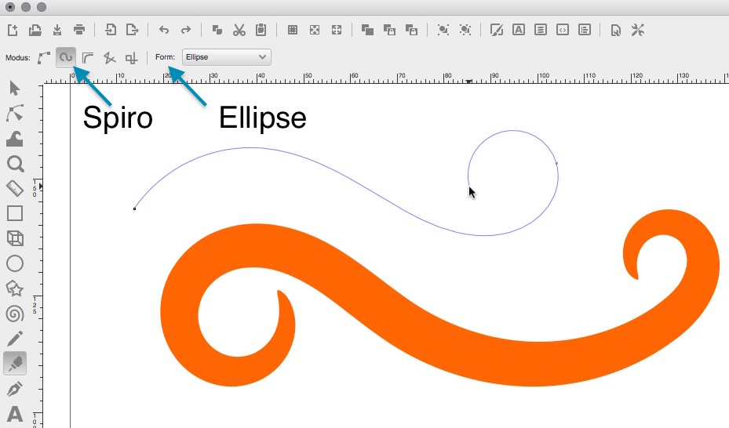The width and height of the screenshot is (729, 428).
Task: Choose the Zoom magnifier tool
Action: pyautogui.click(x=14, y=164)
